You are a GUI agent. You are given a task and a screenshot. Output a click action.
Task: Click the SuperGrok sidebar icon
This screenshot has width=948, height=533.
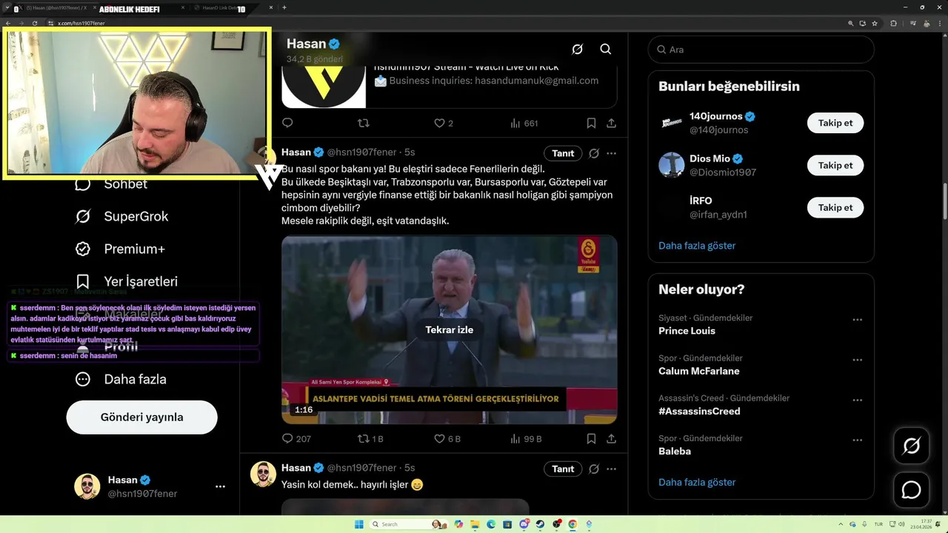[x=83, y=216]
